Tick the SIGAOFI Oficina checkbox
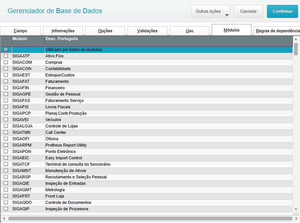 click(6, 139)
